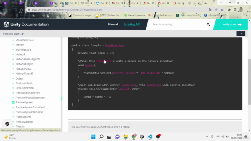The image size is (251, 141).
Task: Follow the Collider link in code
Action: (x=124, y=89)
